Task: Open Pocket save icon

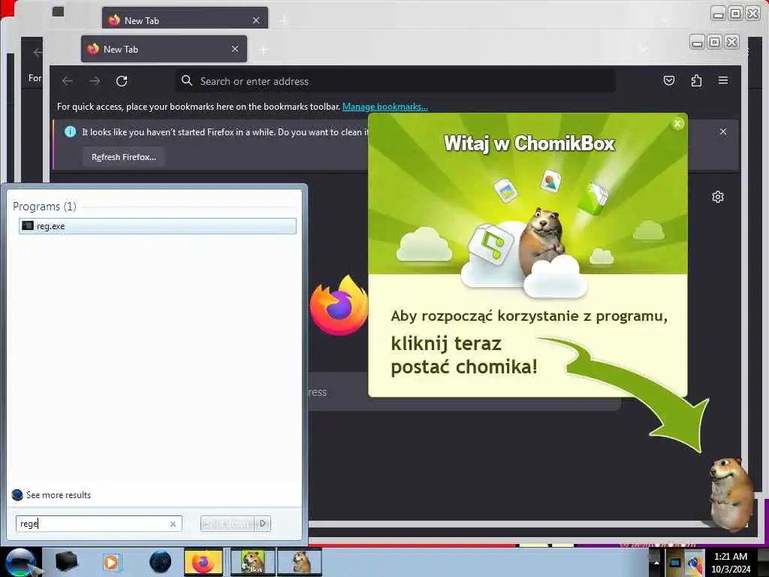Action: (x=669, y=80)
